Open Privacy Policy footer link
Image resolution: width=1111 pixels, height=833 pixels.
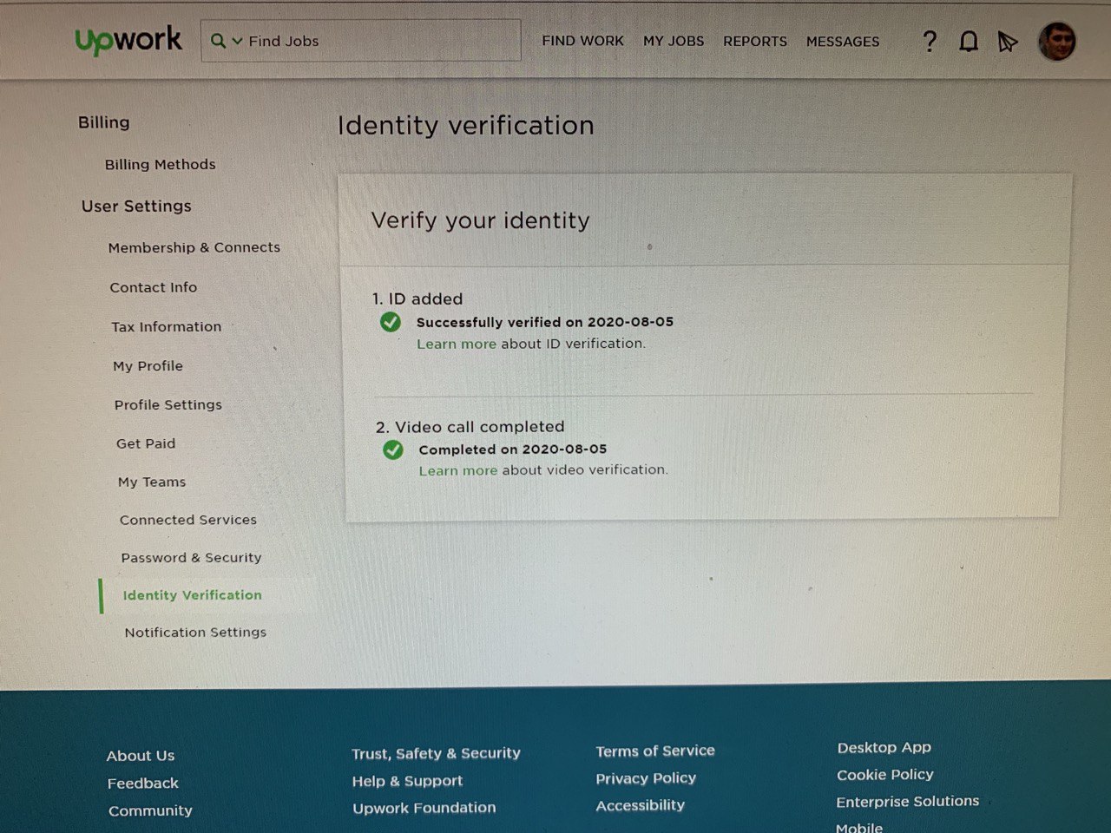646,778
